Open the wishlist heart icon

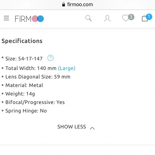126,18
